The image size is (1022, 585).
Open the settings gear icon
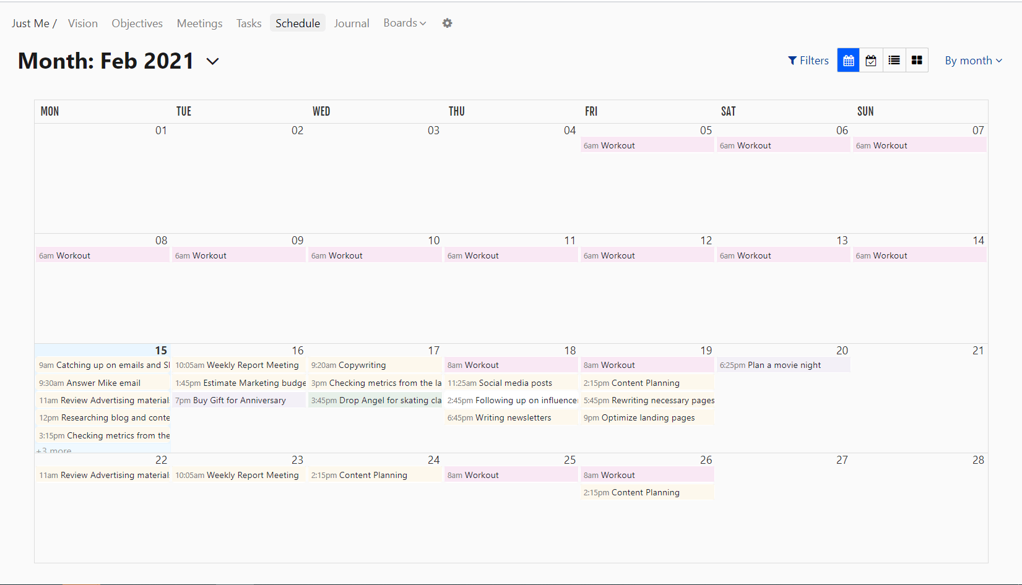tap(447, 23)
